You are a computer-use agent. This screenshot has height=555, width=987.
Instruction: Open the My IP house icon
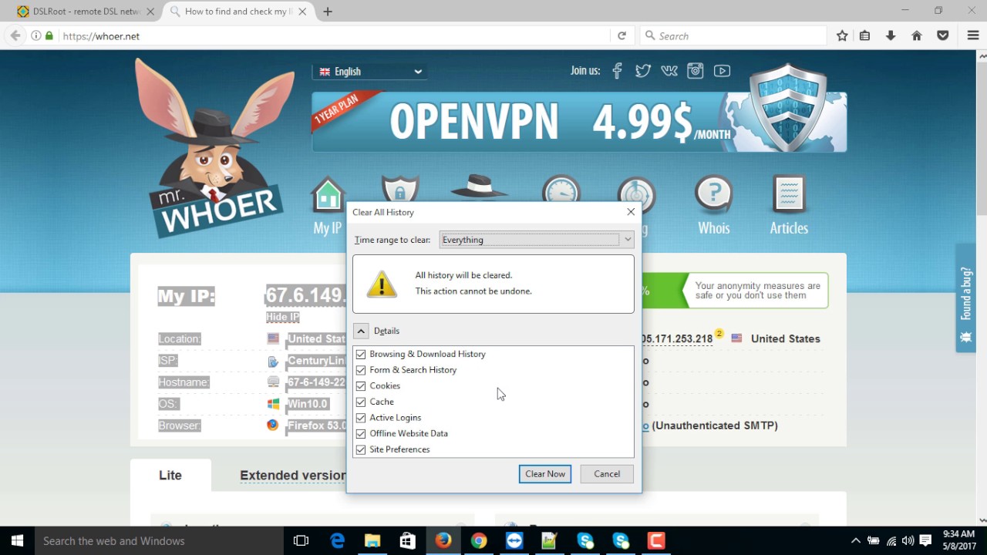tap(328, 195)
